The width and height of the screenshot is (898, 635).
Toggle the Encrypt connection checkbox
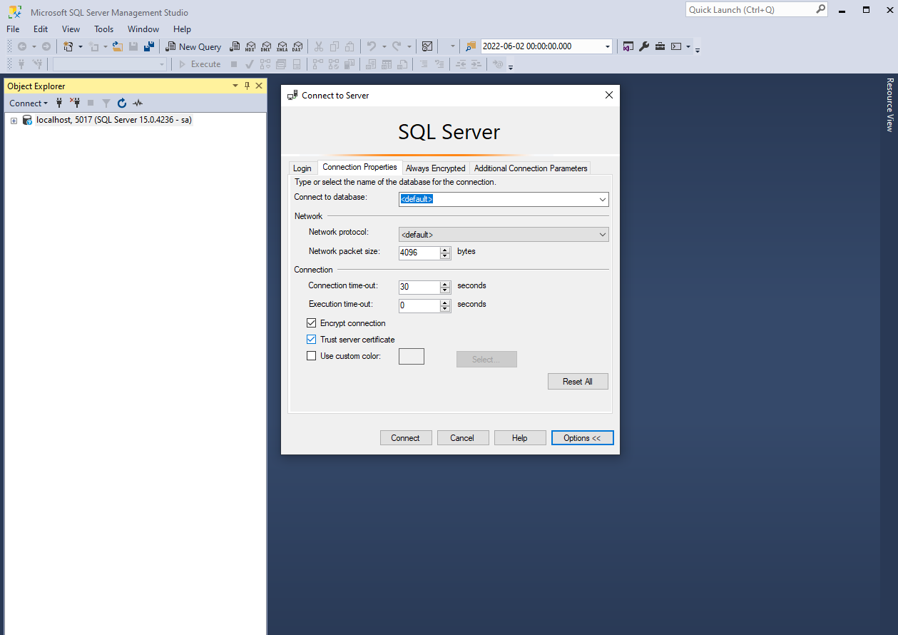coord(311,323)
